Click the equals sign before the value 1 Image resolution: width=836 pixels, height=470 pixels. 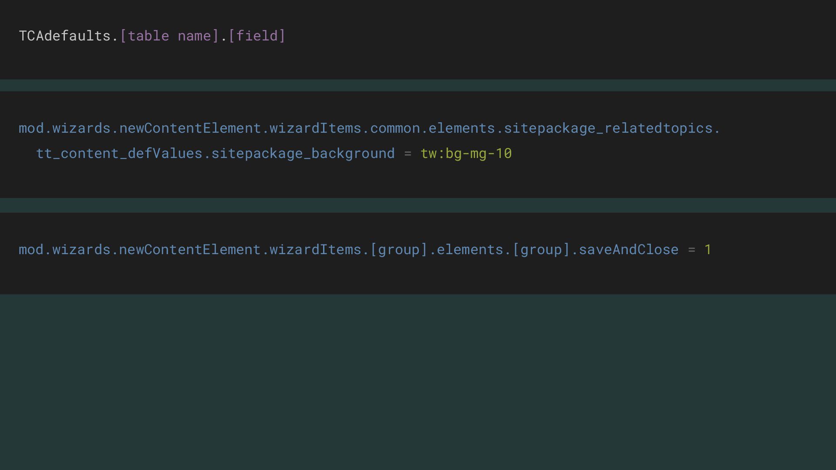[691, 249]
